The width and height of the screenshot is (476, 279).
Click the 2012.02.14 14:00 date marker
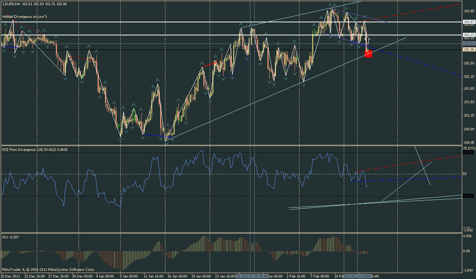[357, 276]
